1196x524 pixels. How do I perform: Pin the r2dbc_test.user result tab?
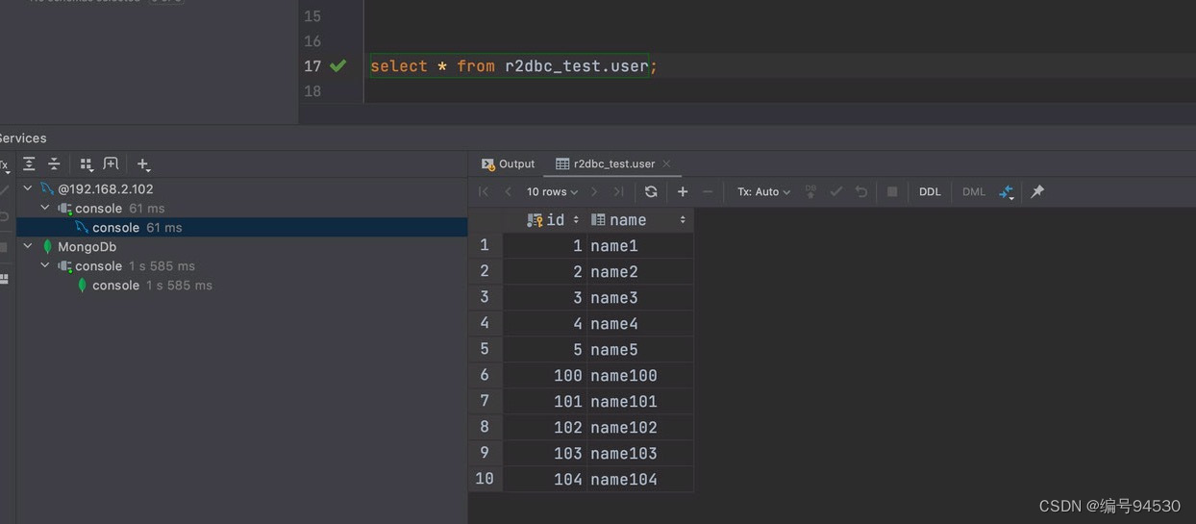[x=1037, y=191]
